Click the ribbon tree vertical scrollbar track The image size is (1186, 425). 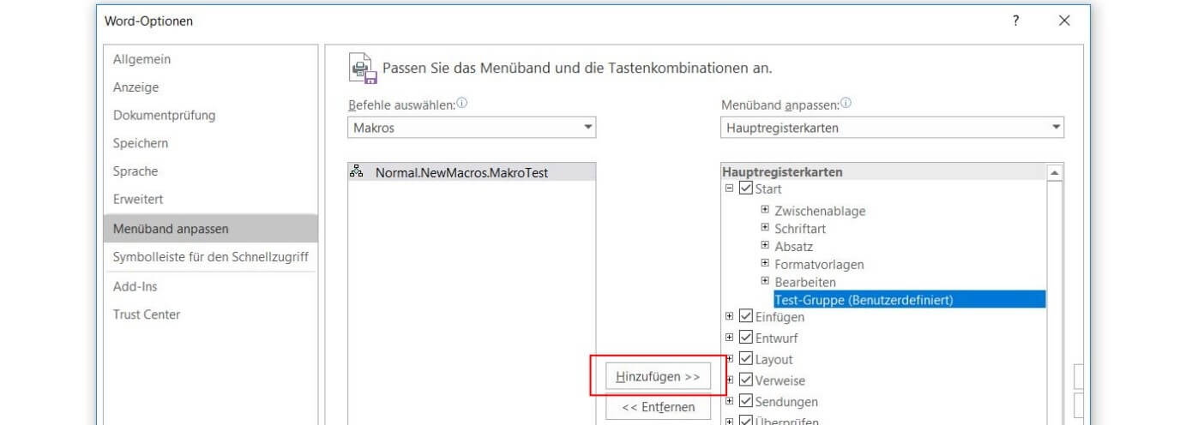click(1055, 302)
